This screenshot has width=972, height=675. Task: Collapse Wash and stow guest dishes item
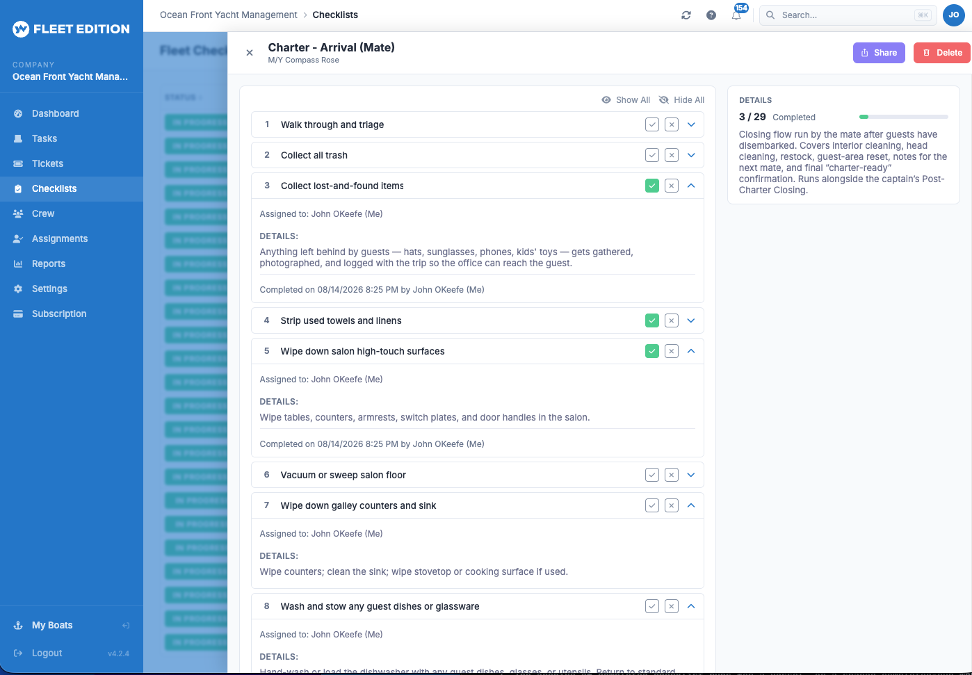point(691,606)
